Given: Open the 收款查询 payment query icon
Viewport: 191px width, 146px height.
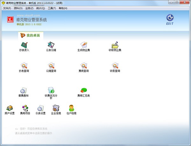Looking at the screenshot, I should 115,66.
